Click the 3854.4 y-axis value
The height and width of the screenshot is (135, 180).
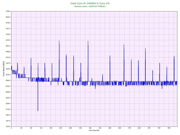tap(8, 46)
